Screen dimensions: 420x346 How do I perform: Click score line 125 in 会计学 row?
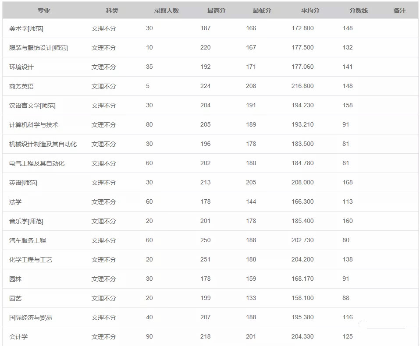347,336
